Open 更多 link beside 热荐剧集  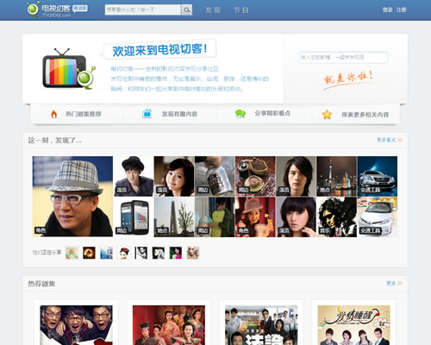(394, 284)
